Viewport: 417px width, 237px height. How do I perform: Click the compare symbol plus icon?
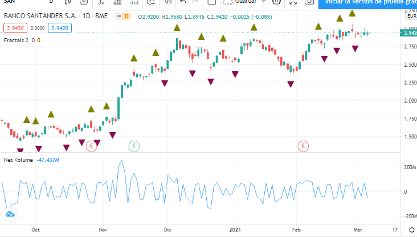[x=84, y=2]
